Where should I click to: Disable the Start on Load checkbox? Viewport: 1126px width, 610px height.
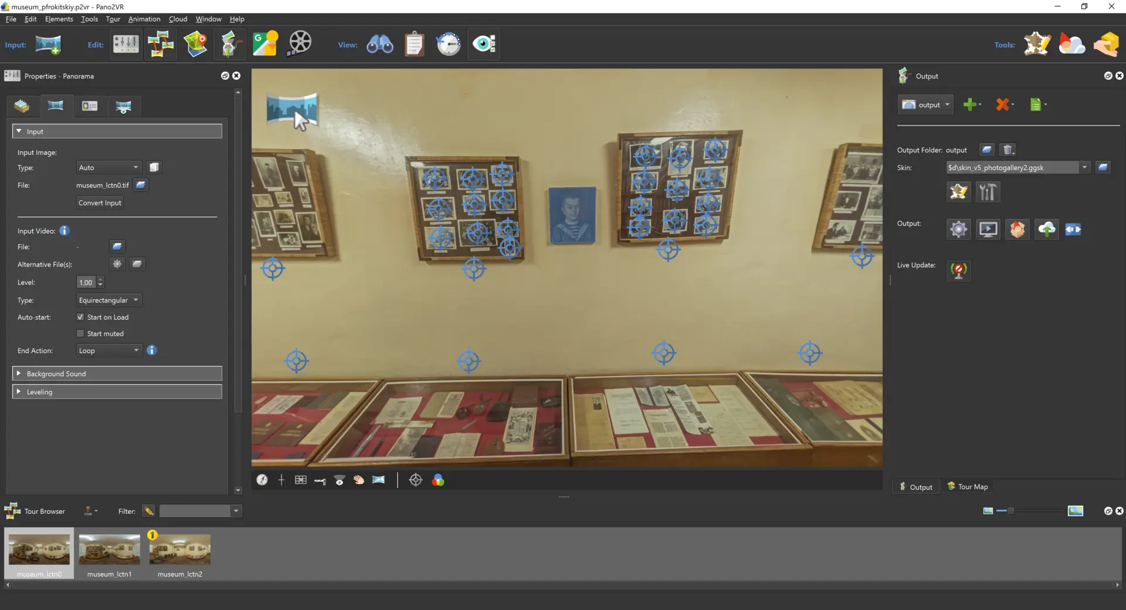click(x=80, y=317)
